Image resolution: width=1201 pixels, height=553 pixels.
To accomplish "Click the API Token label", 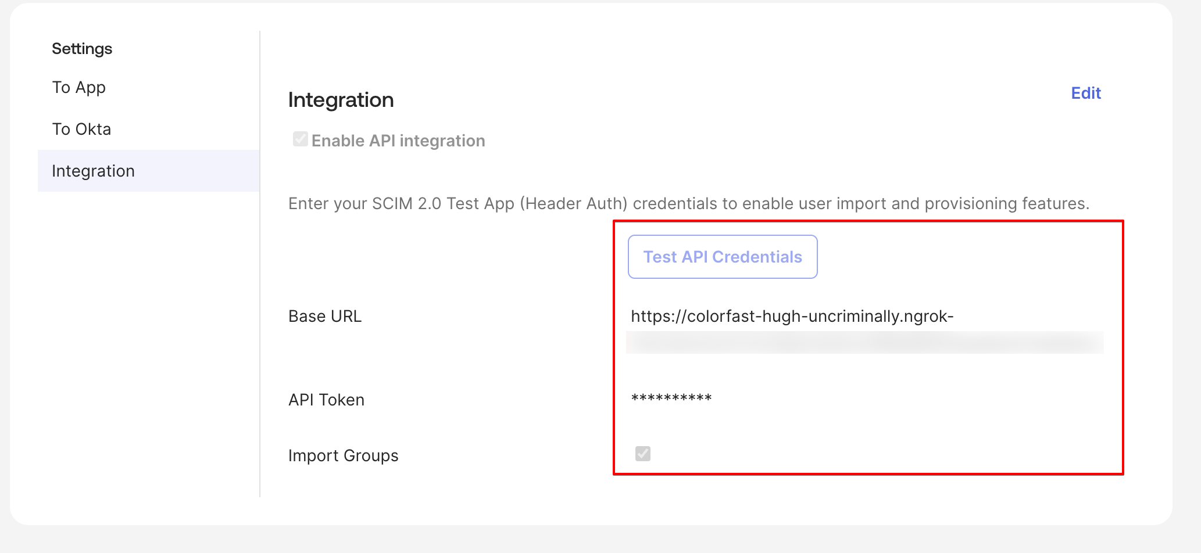I will [327, 400].
